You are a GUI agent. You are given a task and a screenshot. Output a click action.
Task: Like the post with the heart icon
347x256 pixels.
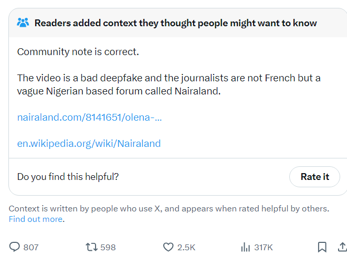click(x=168, y=247)
